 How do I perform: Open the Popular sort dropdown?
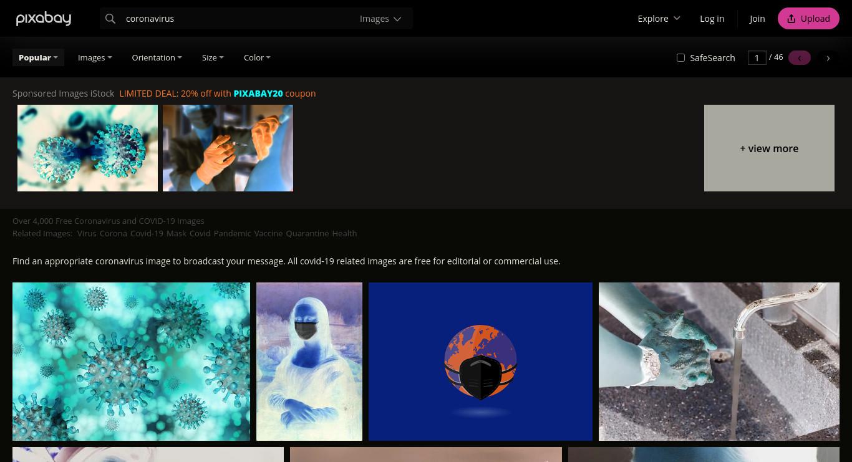tap(38, 57)
